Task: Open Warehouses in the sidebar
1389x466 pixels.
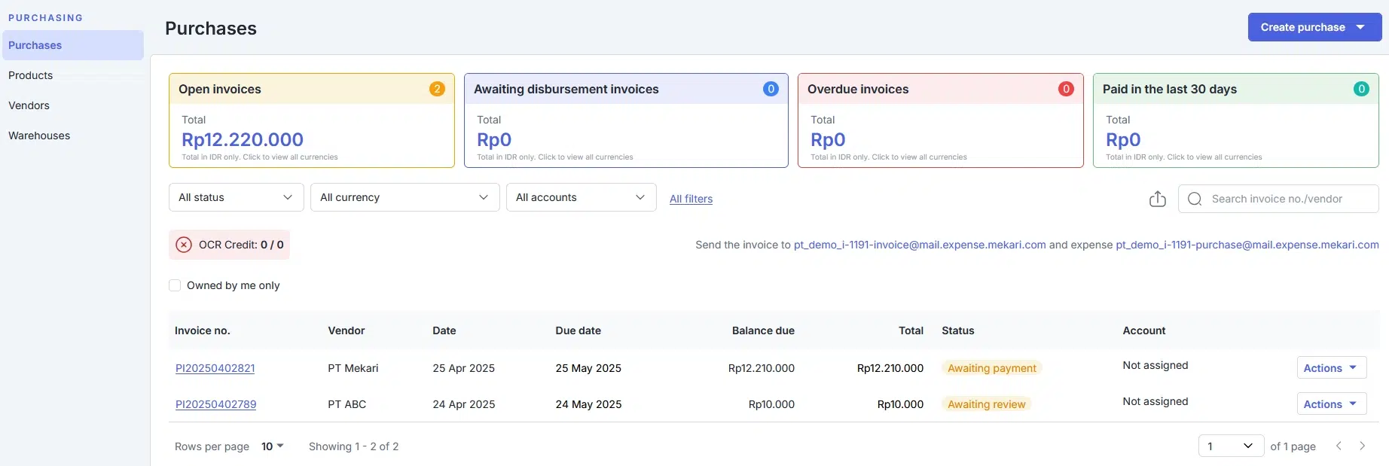Action: pyautogui.click(x=39, y=136)
